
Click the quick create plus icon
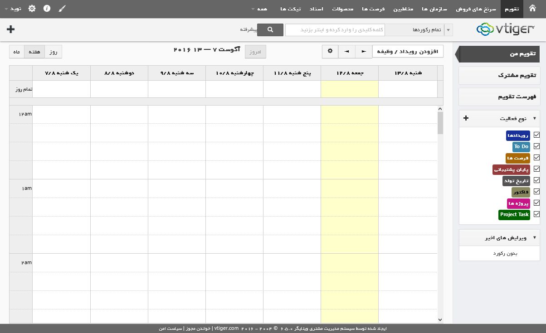pos(11,29)
